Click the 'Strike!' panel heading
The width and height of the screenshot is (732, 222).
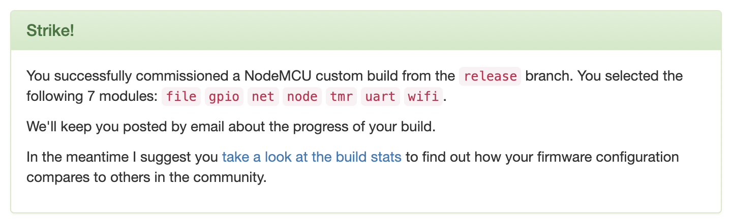coord(50,30)
